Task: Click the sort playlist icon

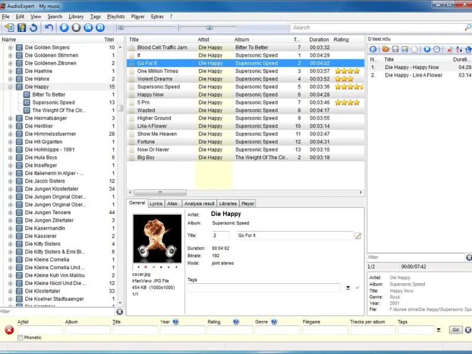Action: coord(459,50)
